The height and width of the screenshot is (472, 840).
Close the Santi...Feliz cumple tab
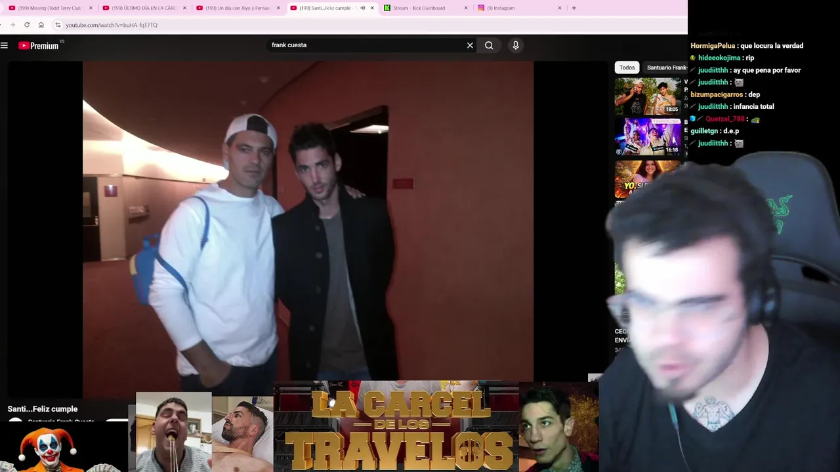[372, 8]
